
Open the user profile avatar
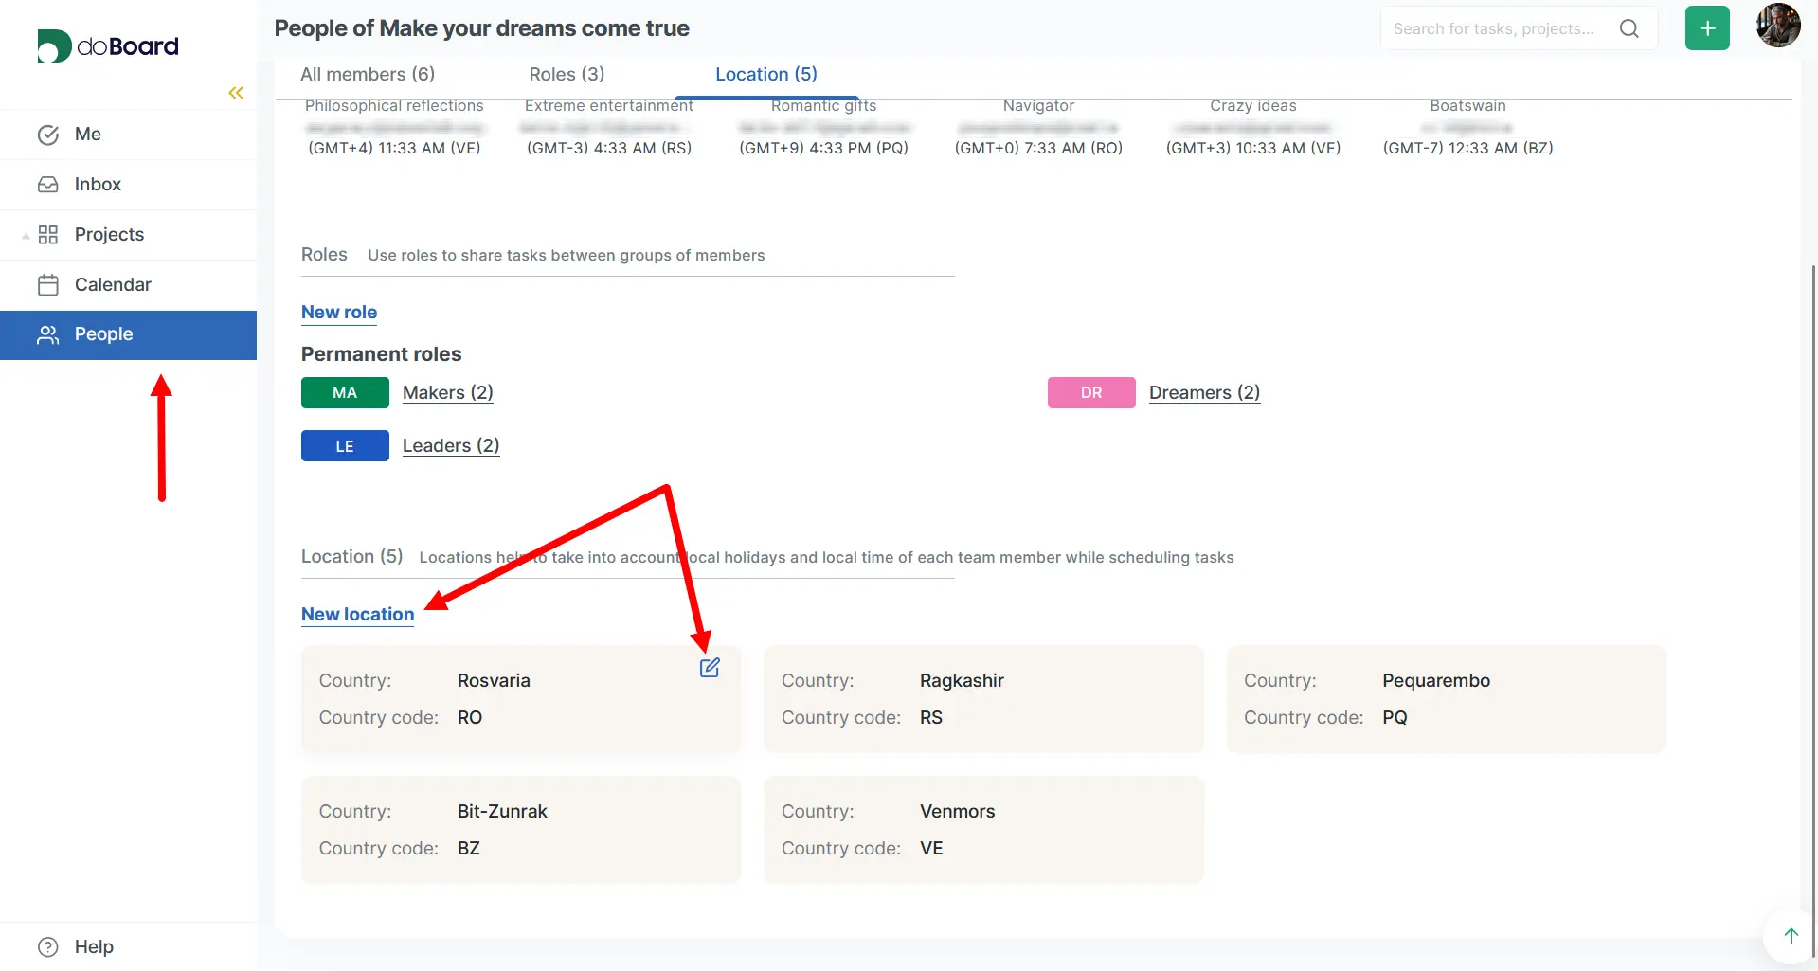click(x=1777, y=27)
